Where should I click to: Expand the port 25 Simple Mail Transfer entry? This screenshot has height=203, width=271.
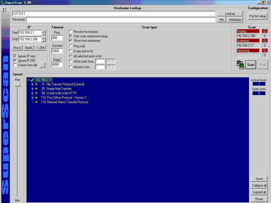[x=32, y=89]
